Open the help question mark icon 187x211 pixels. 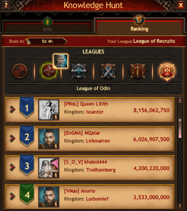6,5
